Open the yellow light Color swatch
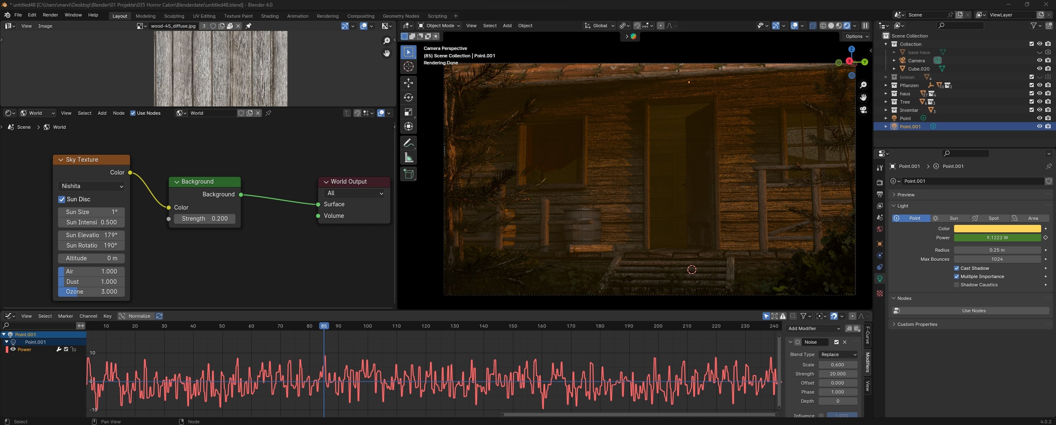The image size is (1056, 425). (997, 229)
